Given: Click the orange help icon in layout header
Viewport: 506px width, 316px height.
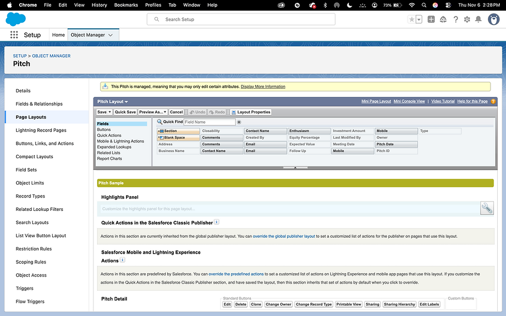Looking at the screenshot, I should click(493, 101).
